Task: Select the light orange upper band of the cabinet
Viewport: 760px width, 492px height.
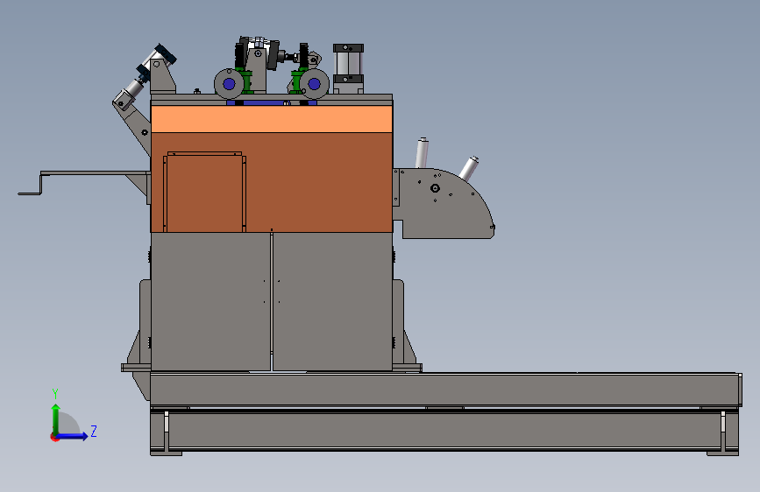Action: [272, 119]
